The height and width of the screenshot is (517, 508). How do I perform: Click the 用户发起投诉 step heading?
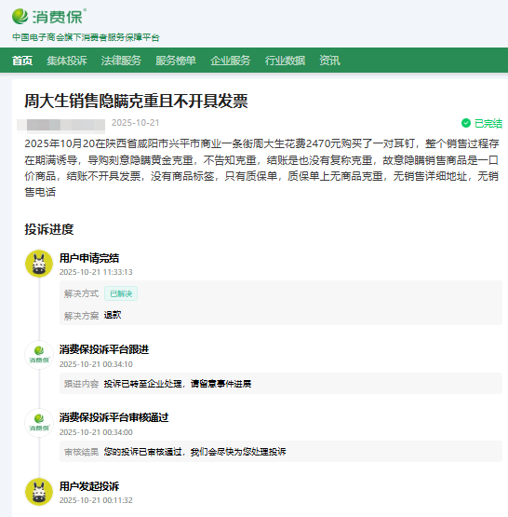(x=89, y=486)
